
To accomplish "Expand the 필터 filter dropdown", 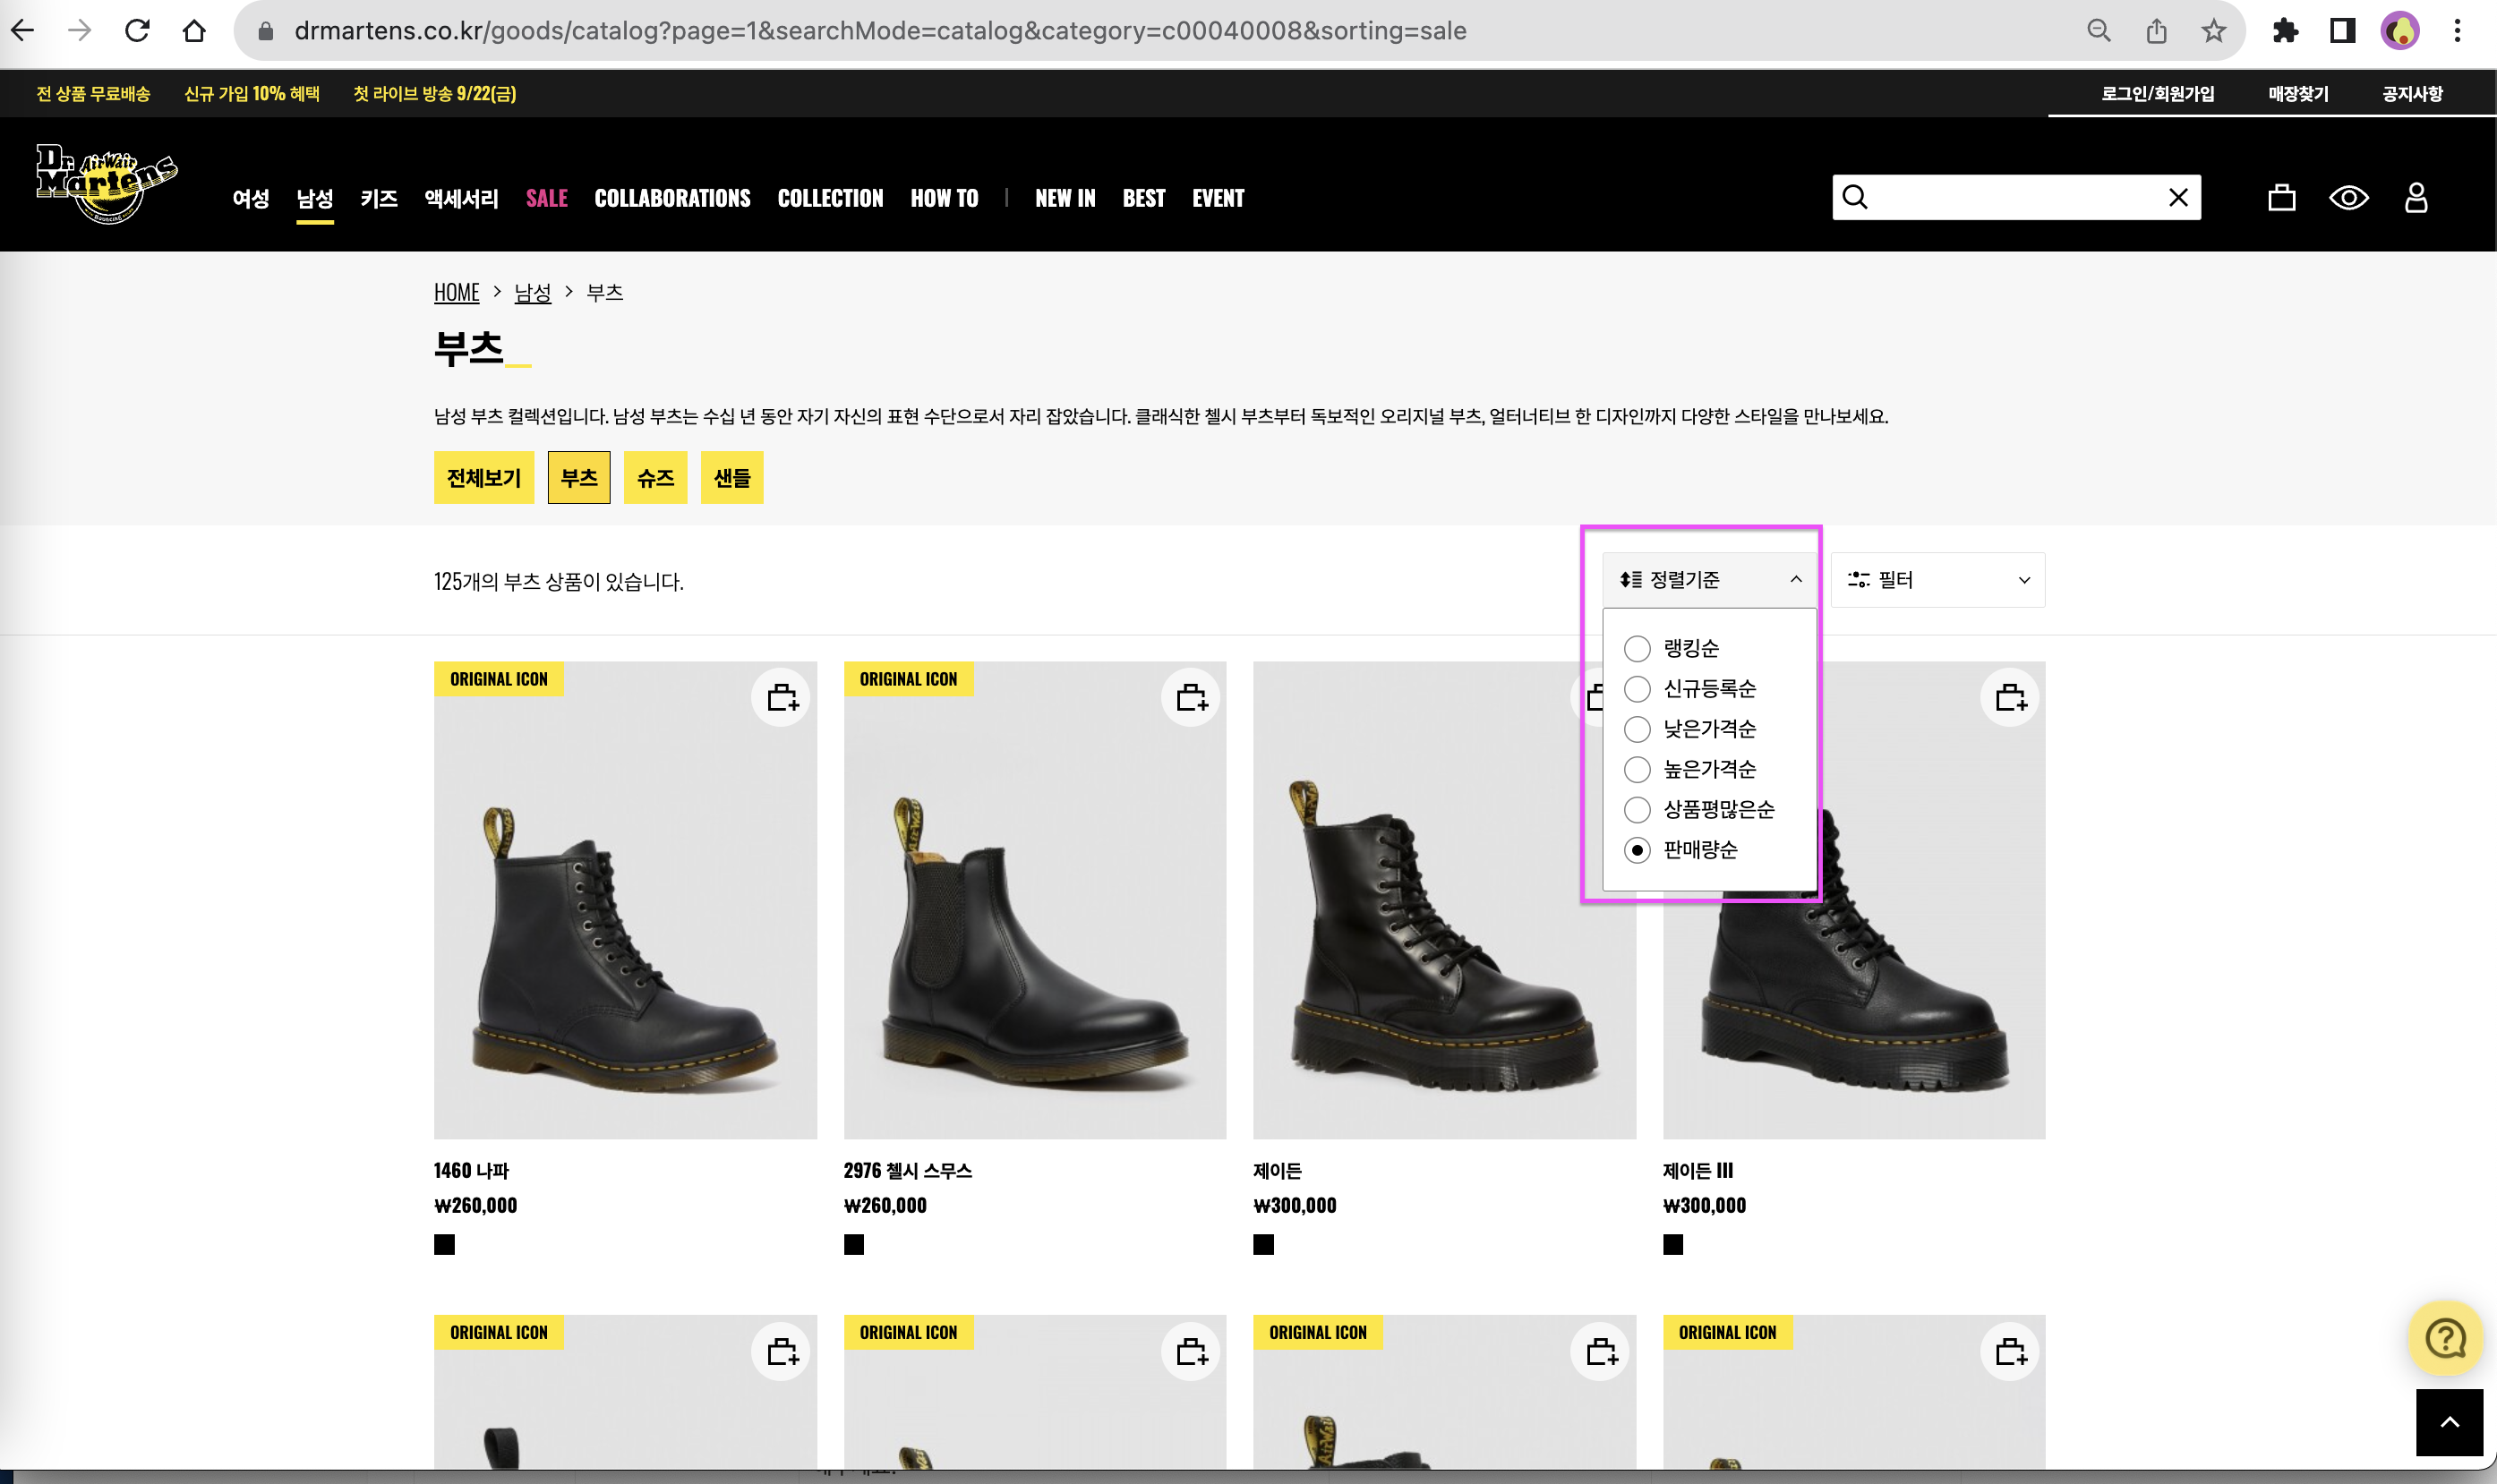I will (1937, 580).
